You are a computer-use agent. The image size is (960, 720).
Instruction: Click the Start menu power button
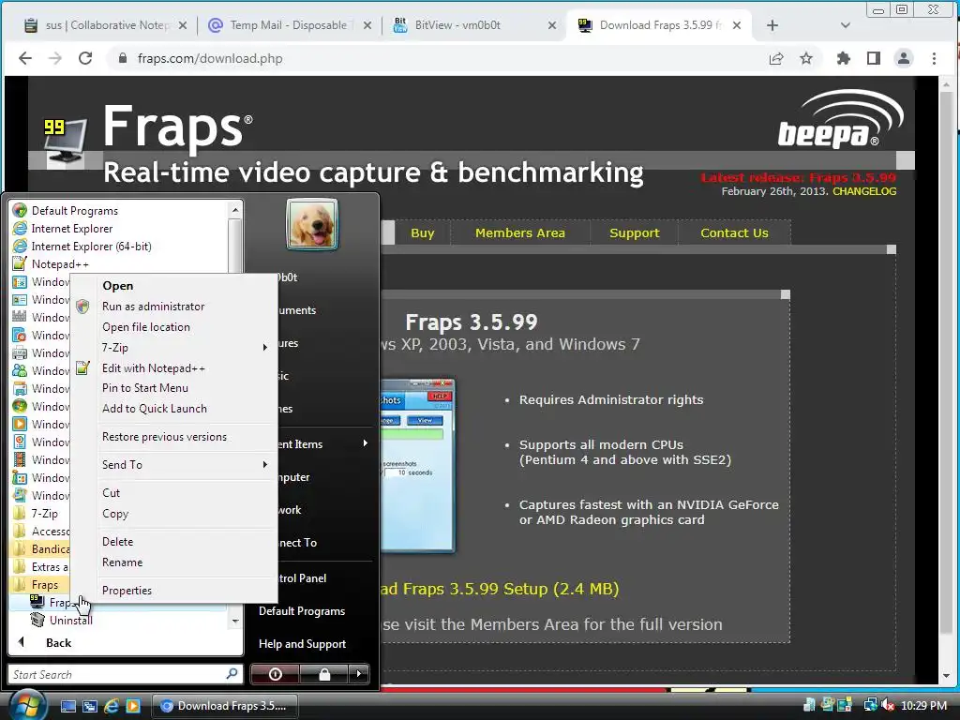(x=276, y=674)
